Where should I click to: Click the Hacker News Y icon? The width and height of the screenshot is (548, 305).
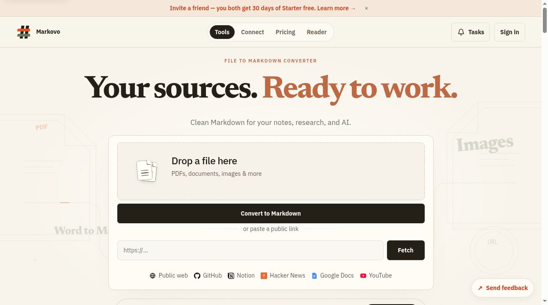[x=264, y=276]
